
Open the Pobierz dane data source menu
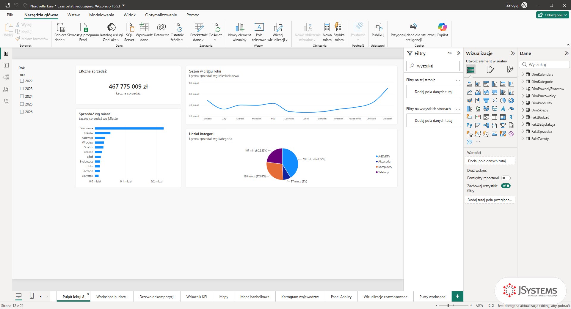pyautogui.click(x=60, y=32)
